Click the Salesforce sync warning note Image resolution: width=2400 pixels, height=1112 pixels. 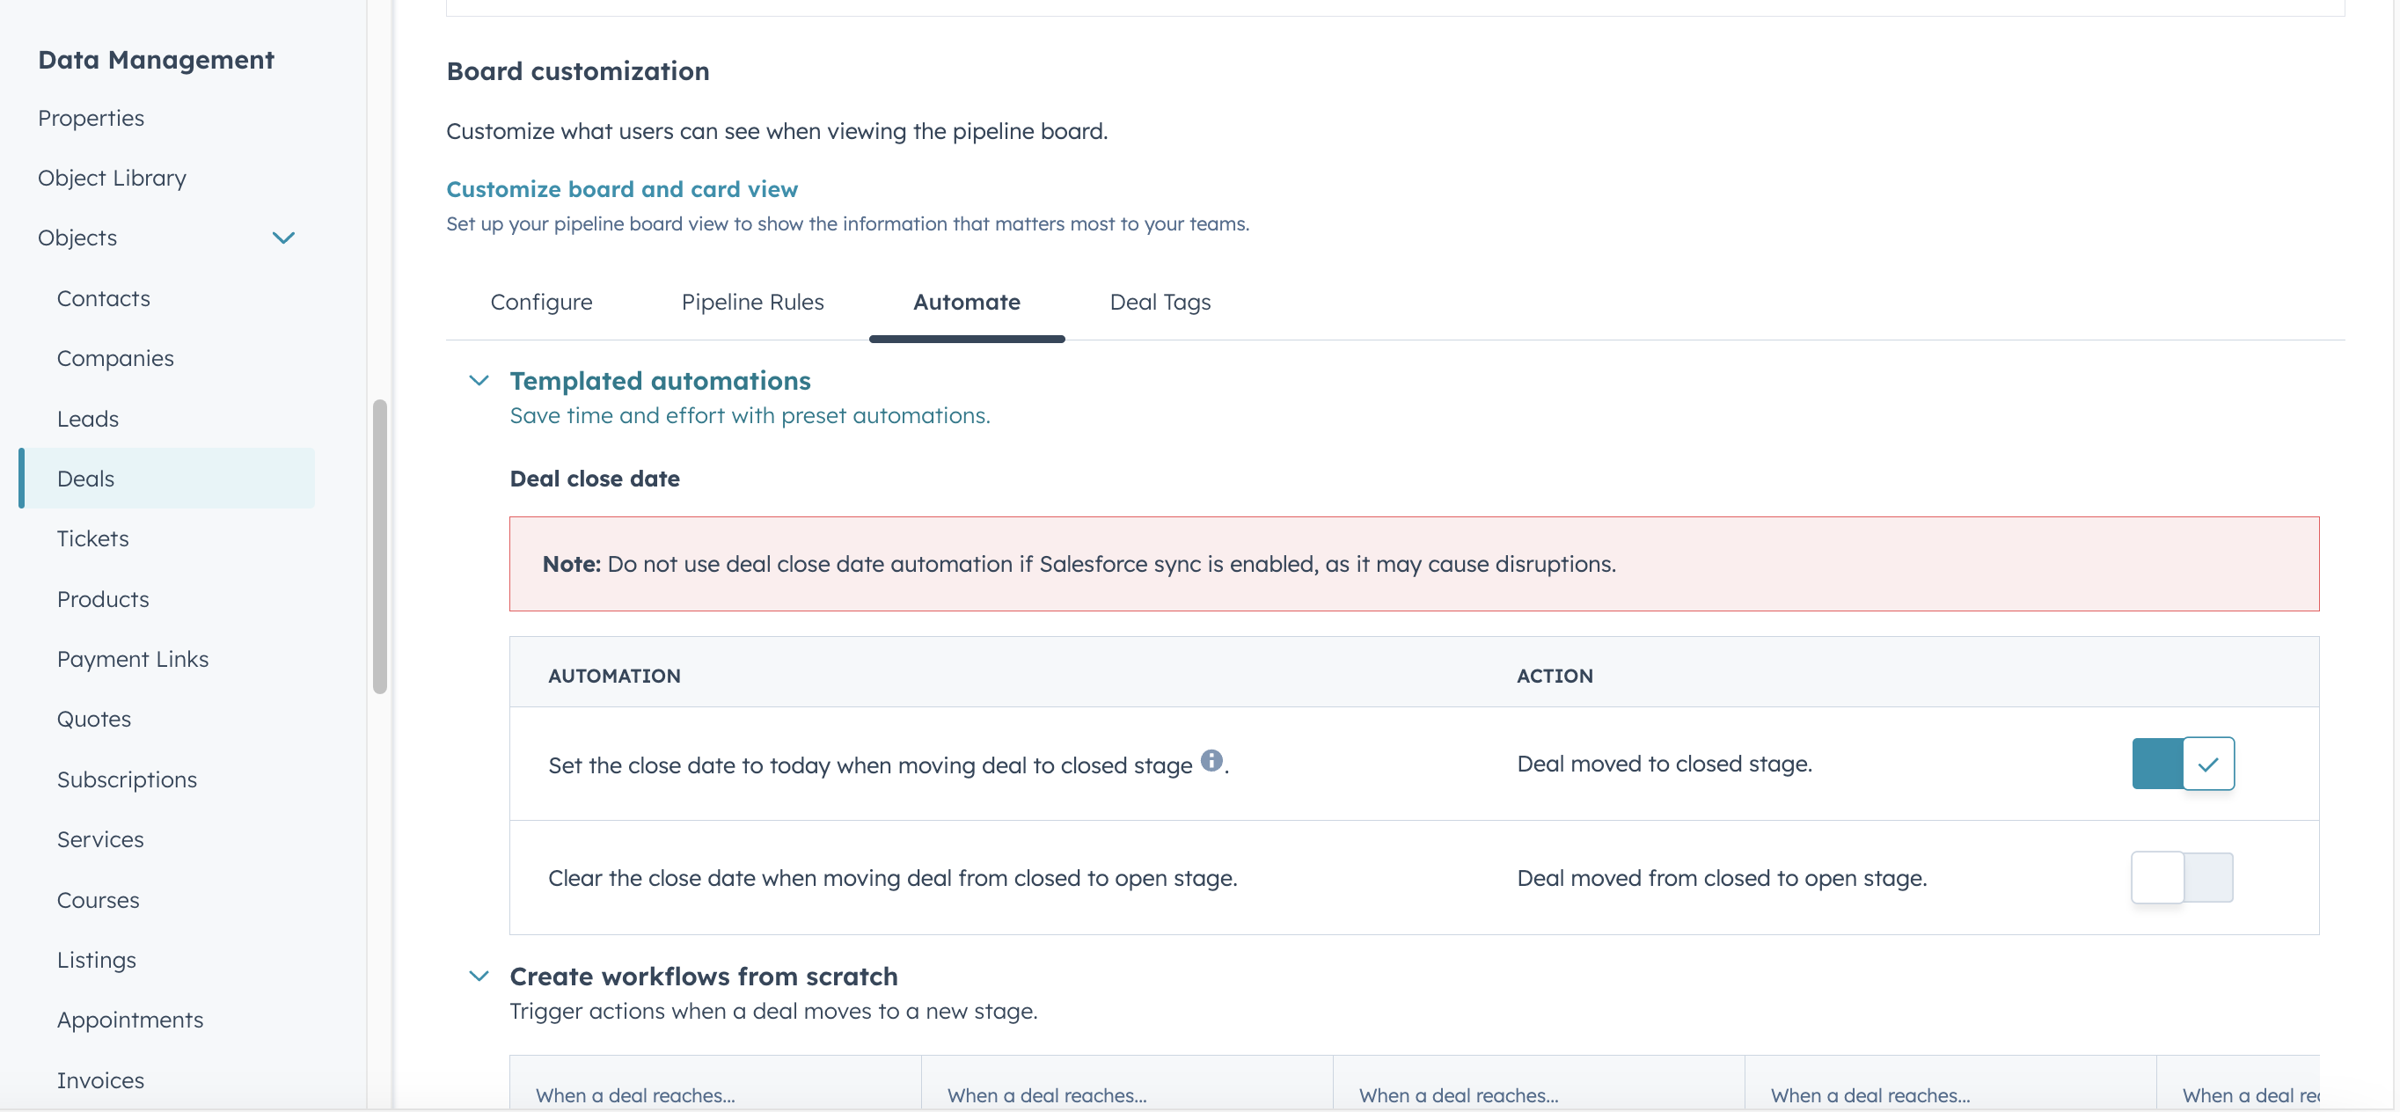tap(1414, 563)
